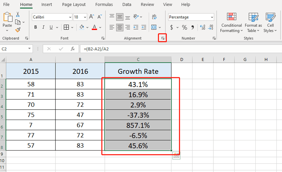Open the Name Box dropdown arrow

pos(29,49)
